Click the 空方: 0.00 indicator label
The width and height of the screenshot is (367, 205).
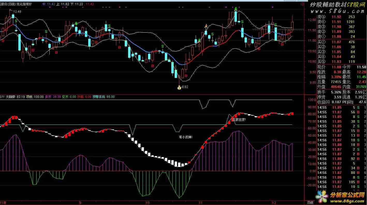pyautogui.click(x=69, y=97)
